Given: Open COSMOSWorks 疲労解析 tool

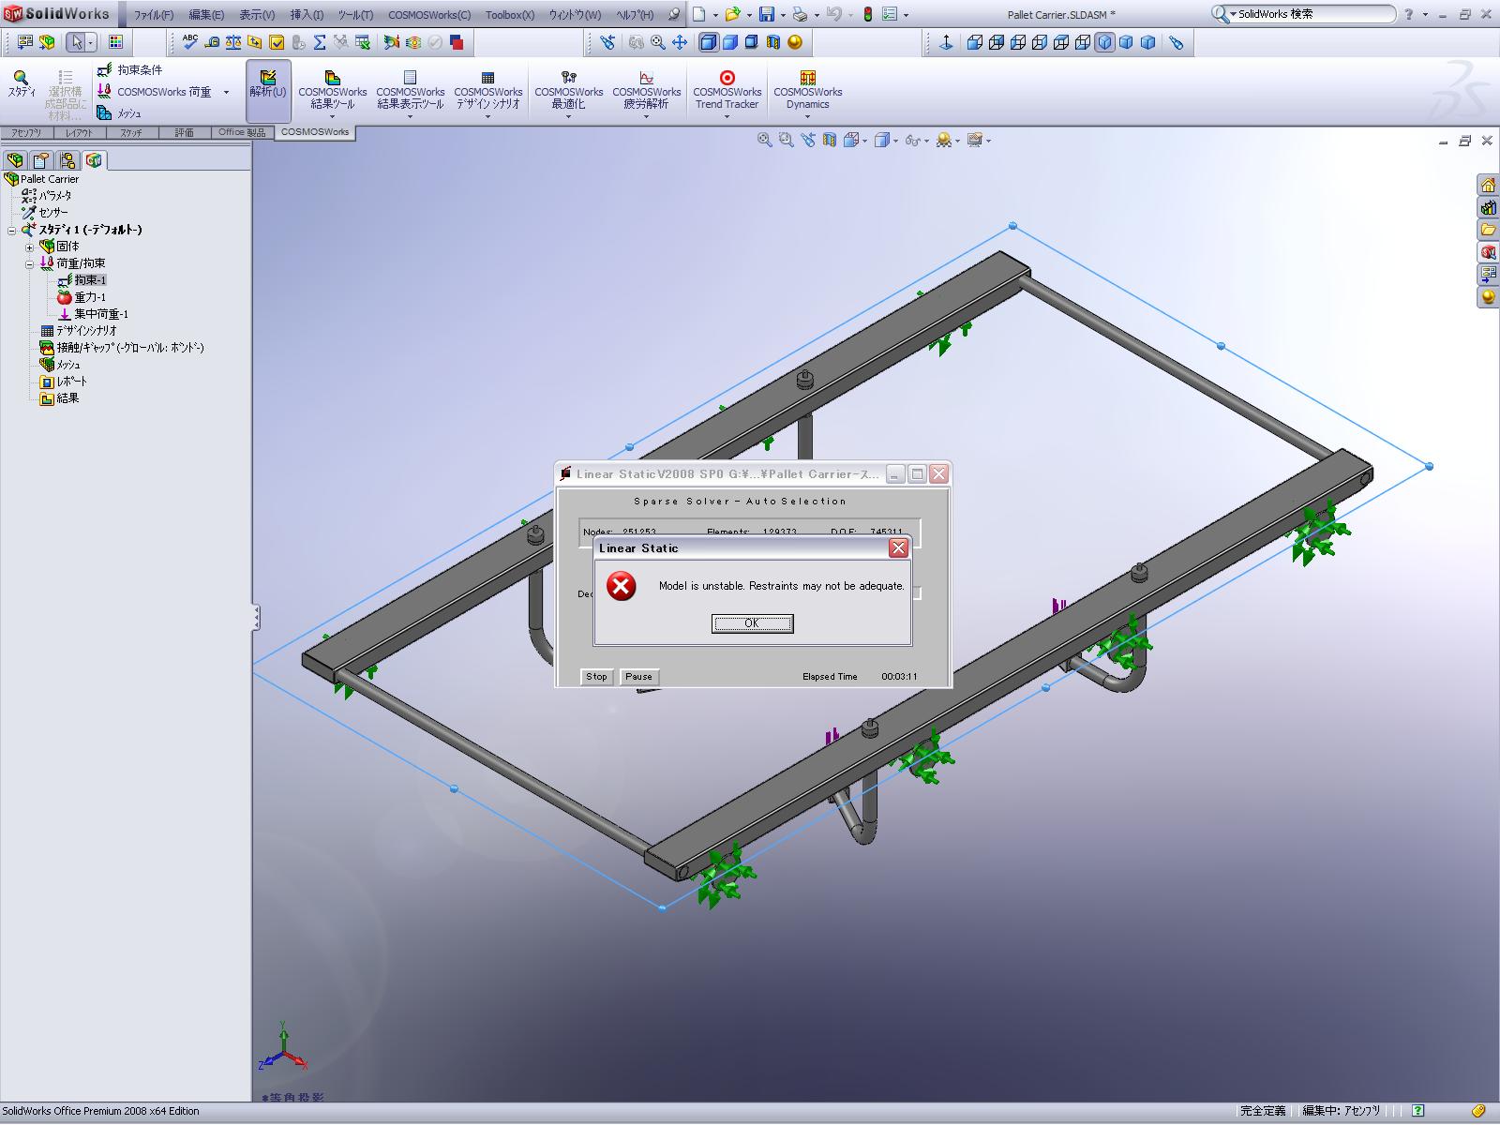Looking at the screenshot, I should pyautogui.click(x=646, y=94).
